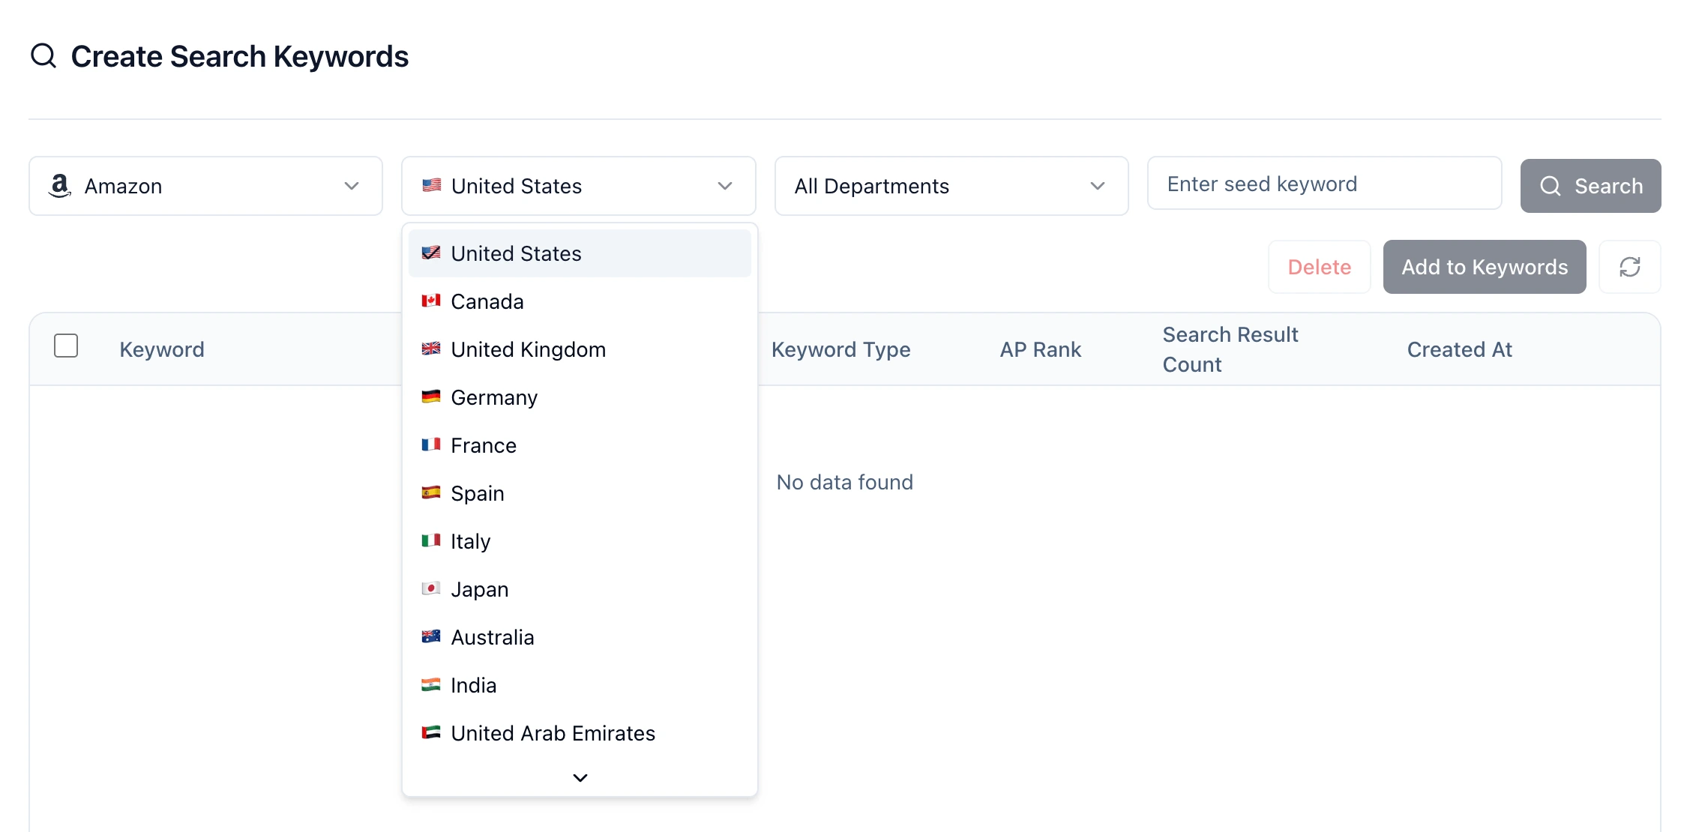Click the United States flag in dropdown list
The height and width of the screenshot is (832, 1690).
[x=431, y=253]
